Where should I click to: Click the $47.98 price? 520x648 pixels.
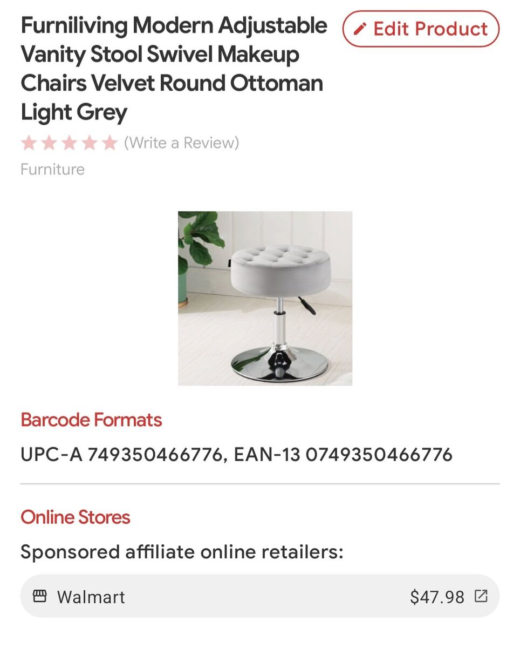coord(437,597)
